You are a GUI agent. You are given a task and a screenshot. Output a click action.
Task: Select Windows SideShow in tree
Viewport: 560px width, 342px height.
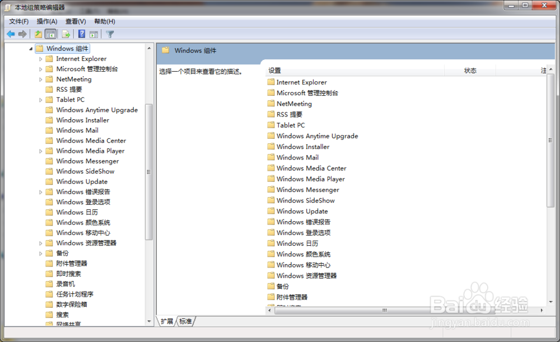(x=85, y=171)
